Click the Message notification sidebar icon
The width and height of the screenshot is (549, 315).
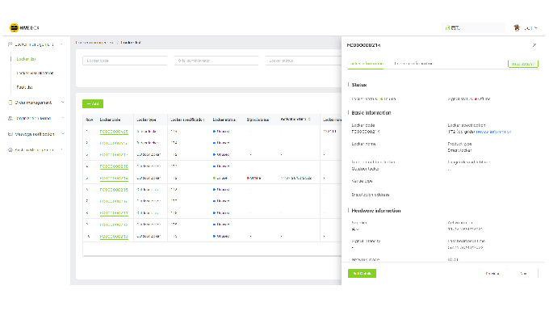10,134
